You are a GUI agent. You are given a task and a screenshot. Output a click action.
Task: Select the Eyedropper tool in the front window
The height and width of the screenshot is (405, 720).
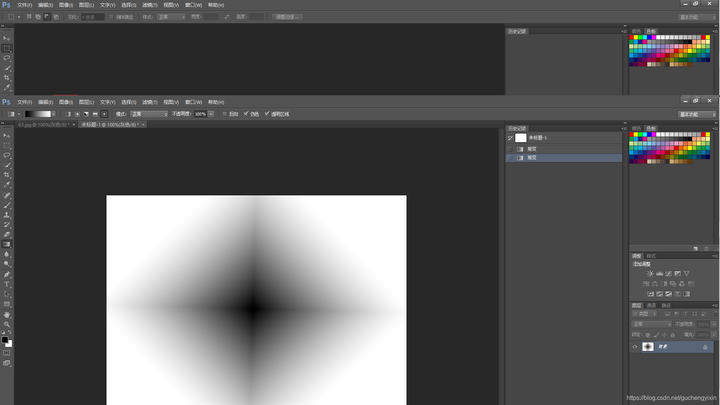7,184
